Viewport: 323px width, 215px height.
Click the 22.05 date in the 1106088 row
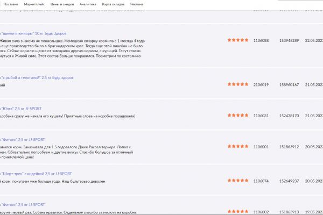click(x=314, y=40)
